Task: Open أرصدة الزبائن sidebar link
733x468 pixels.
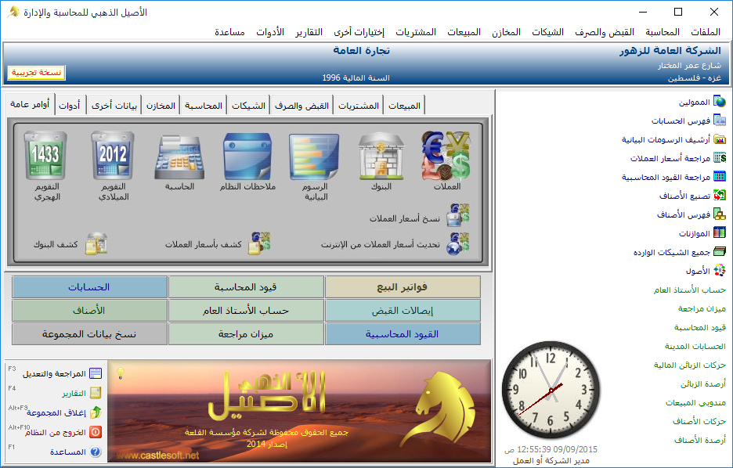Action: pos(702,383)
